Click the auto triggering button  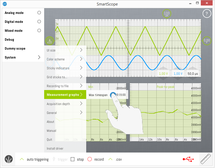(34, 159)
